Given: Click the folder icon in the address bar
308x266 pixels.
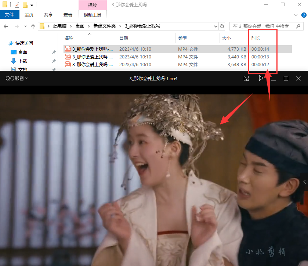Looking at the screenshot, I should (42, 26).
